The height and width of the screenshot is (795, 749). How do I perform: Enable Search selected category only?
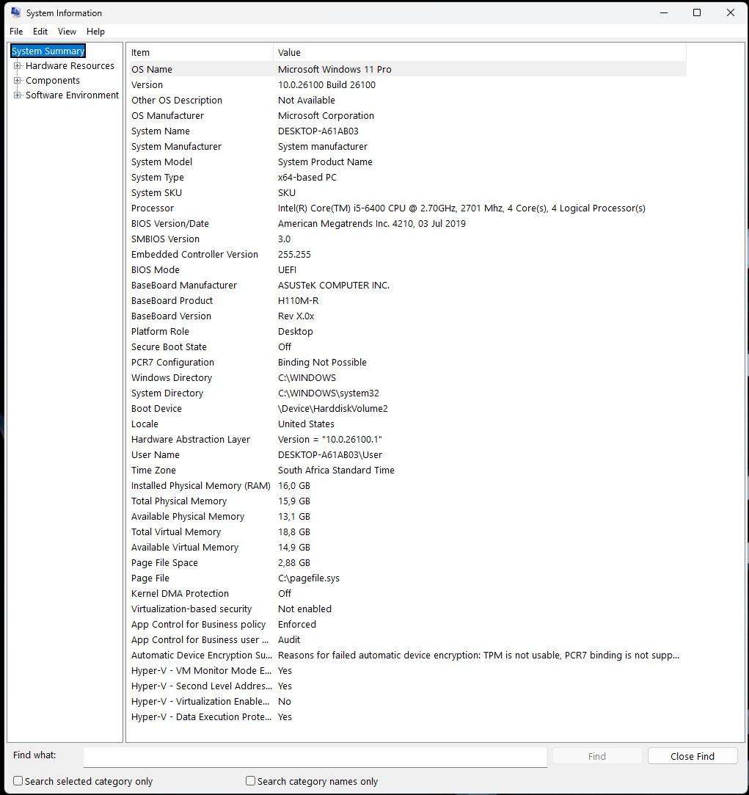[17, 781]
